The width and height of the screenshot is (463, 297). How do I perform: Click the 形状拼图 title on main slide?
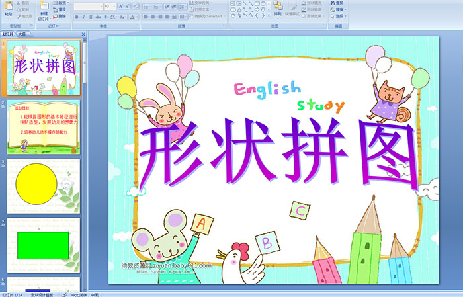pos(279,153)
